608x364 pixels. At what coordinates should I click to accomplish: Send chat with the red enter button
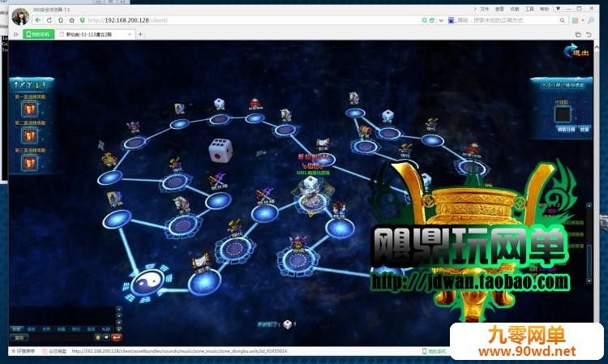coord(116,337)
